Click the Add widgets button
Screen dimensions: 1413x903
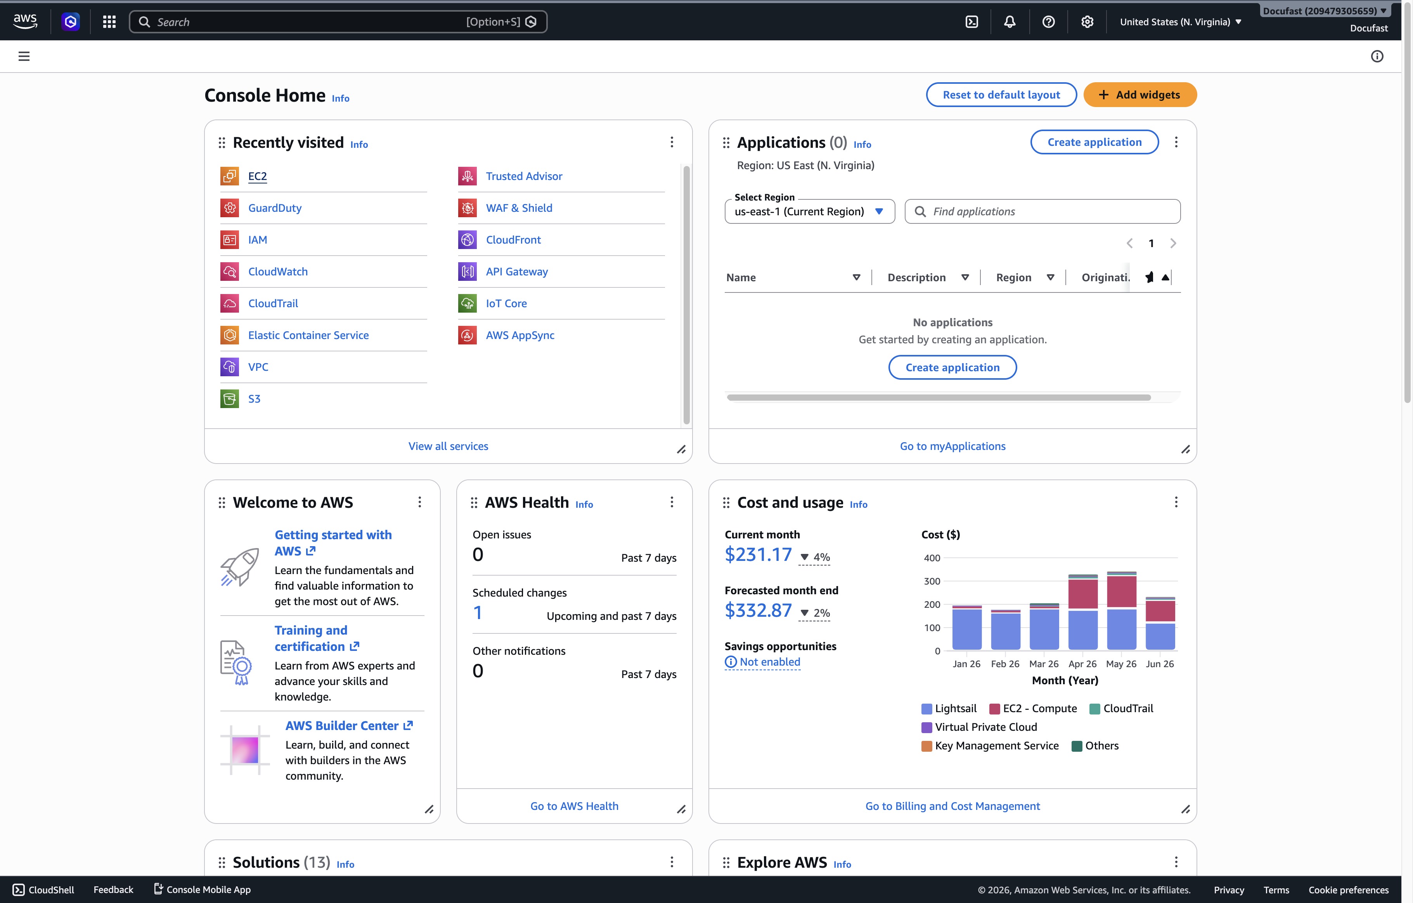(x=1139, y=95)
